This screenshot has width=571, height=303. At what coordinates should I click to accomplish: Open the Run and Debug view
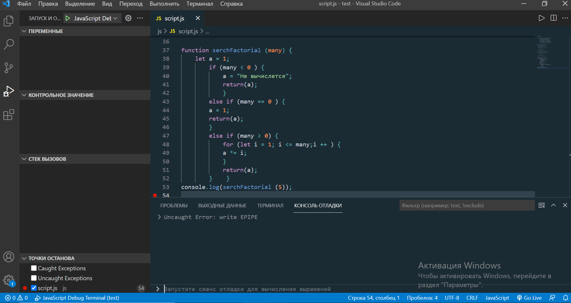[x=9, y=91]
